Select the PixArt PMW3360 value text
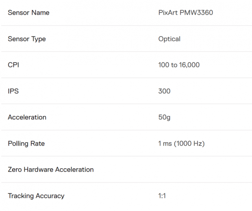Viewport: 252px width, 211px height. 186,13
